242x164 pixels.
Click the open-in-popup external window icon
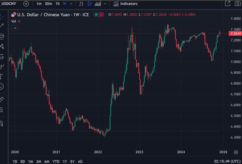tap(228, 3)
